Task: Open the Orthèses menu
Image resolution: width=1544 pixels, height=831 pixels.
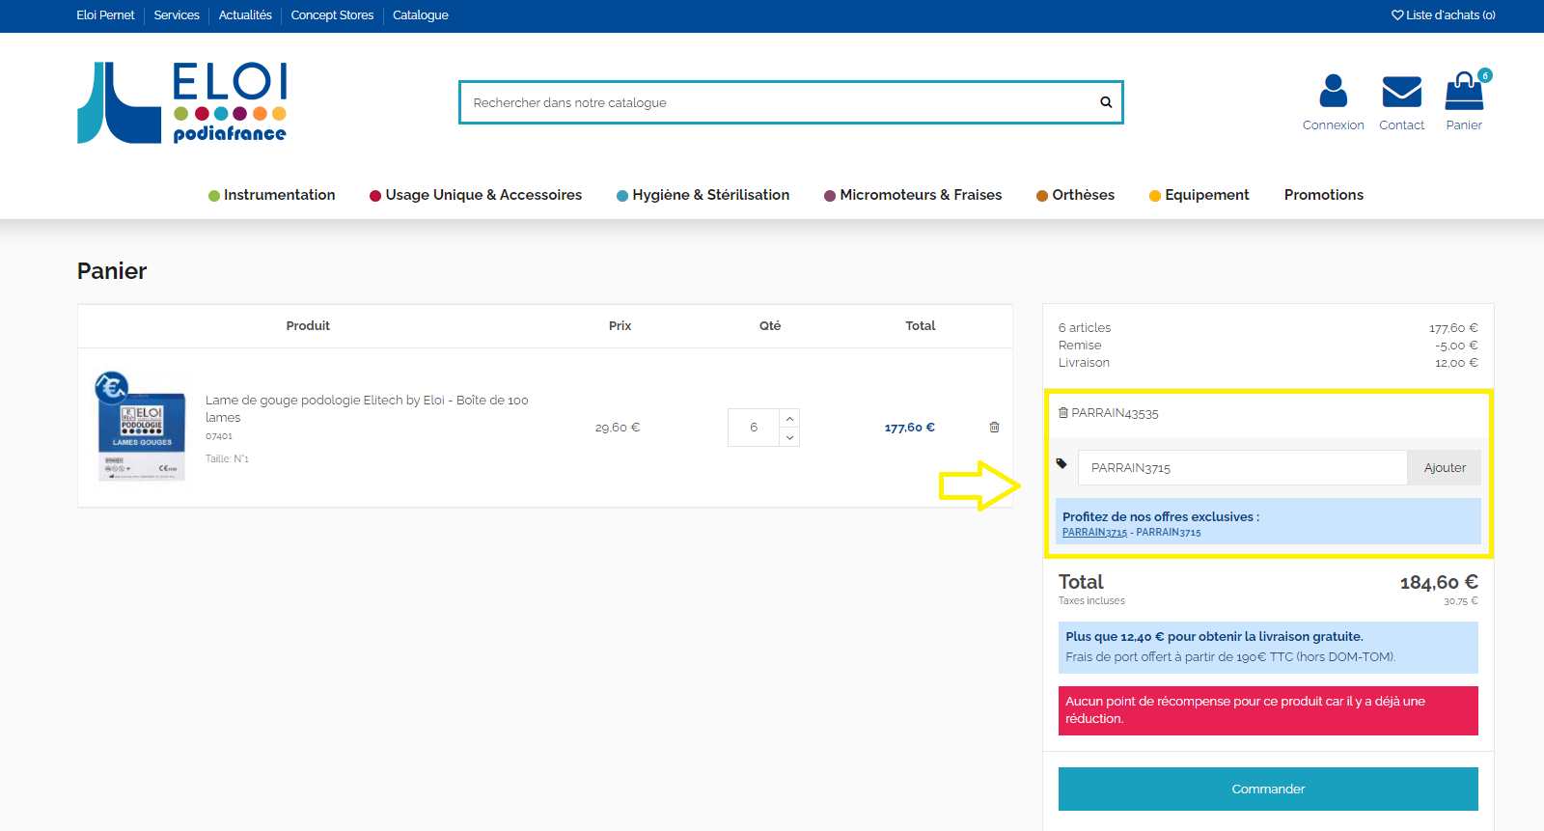Action: (x=1075, y=195)
